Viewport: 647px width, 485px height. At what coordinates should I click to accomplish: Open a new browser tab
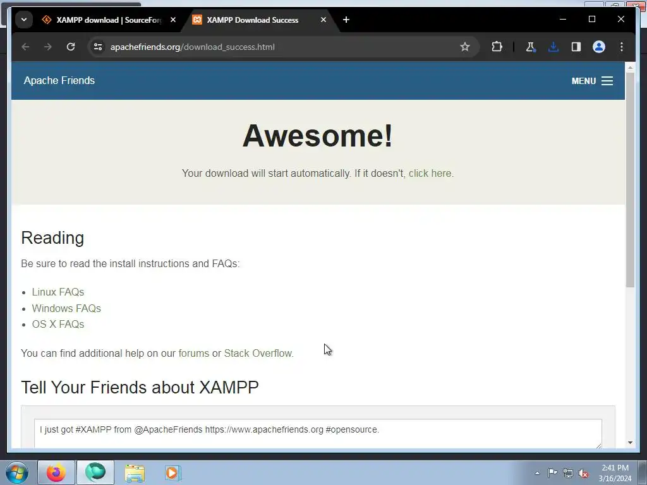(346, 20)
